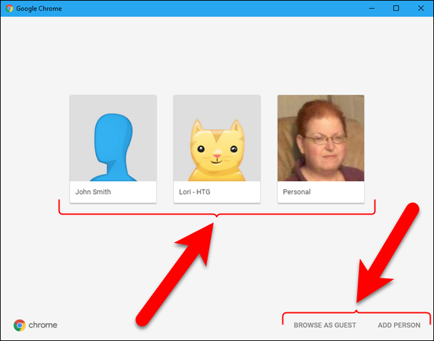
Task: Click the Personal name label
Action: (296, 192)
